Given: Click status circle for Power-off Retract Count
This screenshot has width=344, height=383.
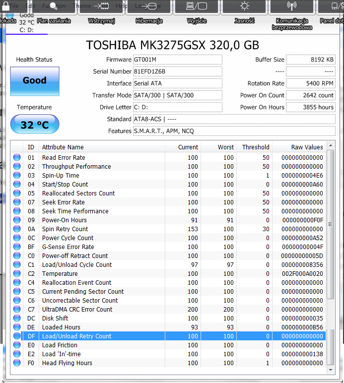Looking at the screenshot, I should pos(17,255).
